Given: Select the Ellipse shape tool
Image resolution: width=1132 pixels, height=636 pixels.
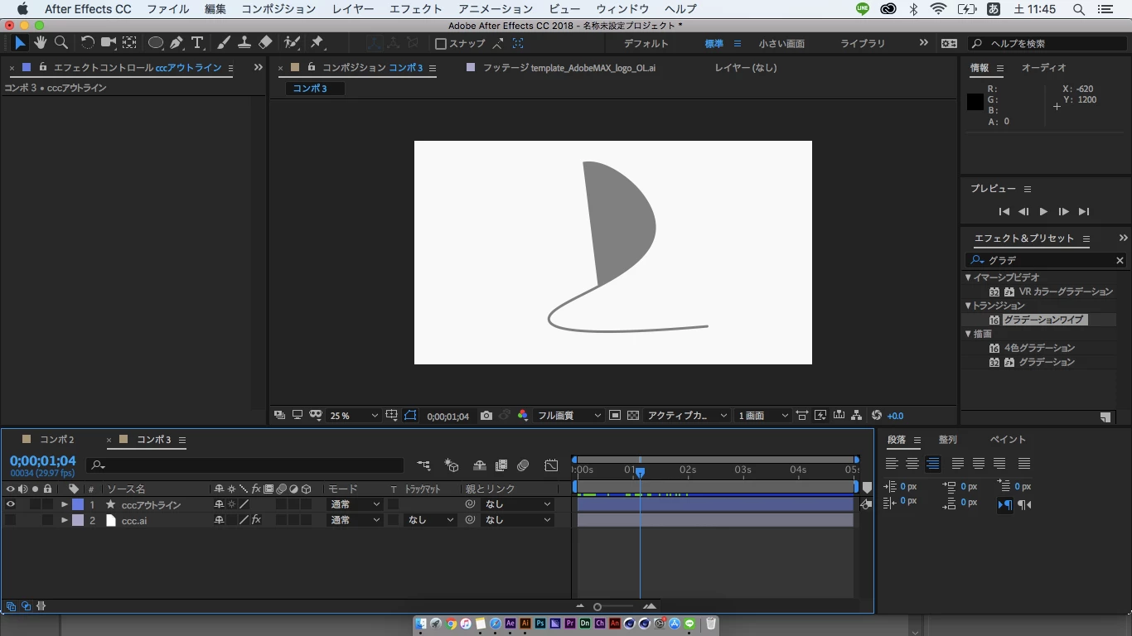Looking at the screenshot, I should pyautogui.click(x=156, y=43).
